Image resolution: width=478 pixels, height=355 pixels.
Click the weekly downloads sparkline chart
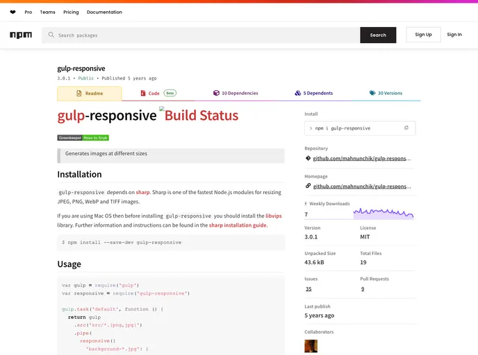(384, 214)
